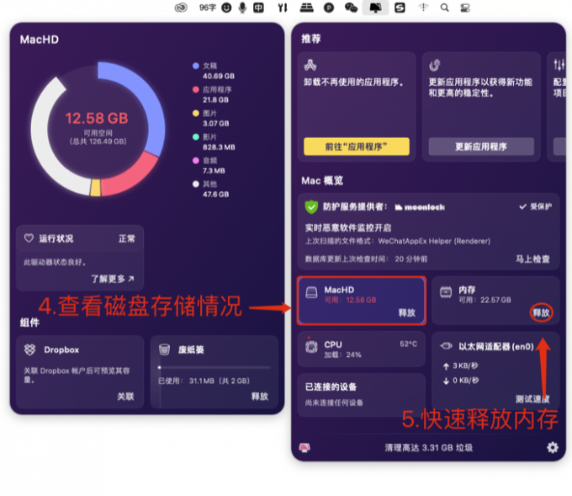Image resolution: width=572 pixels, height=496 pixels.
Task: Click the trash bin icon for 废纸篓
Action: (165, 349)
